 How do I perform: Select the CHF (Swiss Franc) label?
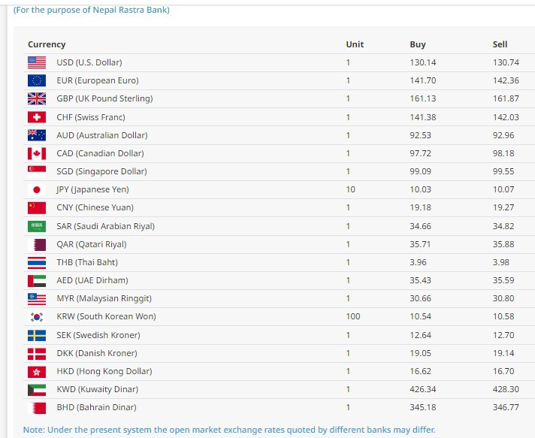point(91,117)
